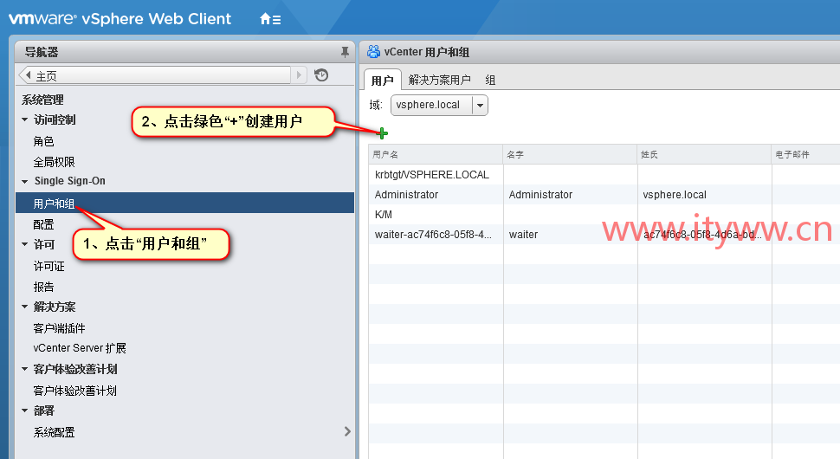Open 报告 in navigator

pyautogui.click(x=43, y=287)
